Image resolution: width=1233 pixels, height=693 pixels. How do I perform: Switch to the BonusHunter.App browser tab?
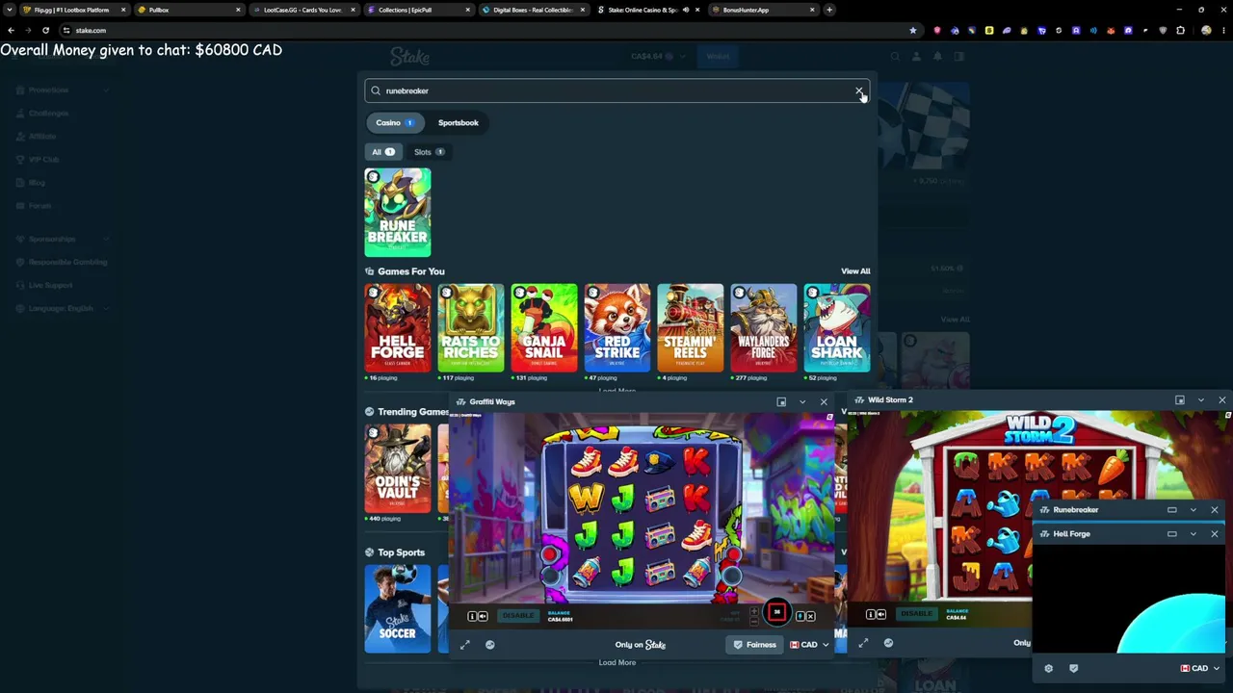(x=763, y=10)
